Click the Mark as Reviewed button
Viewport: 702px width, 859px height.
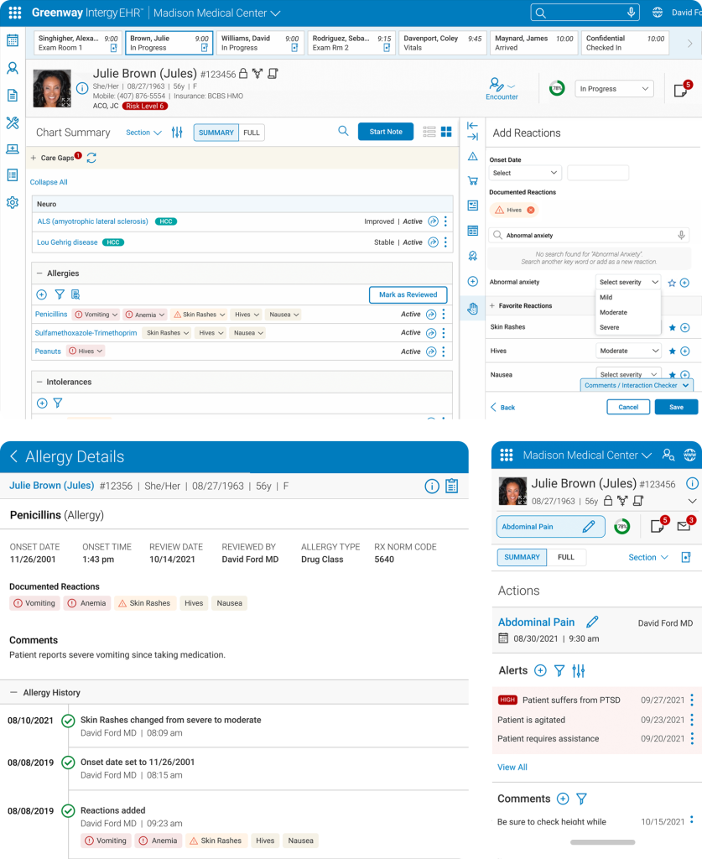(x=408, y=294)
